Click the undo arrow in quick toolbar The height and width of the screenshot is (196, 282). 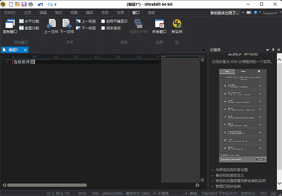tap(40, 4)
